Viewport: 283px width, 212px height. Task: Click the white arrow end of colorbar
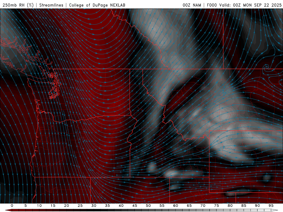275,210
